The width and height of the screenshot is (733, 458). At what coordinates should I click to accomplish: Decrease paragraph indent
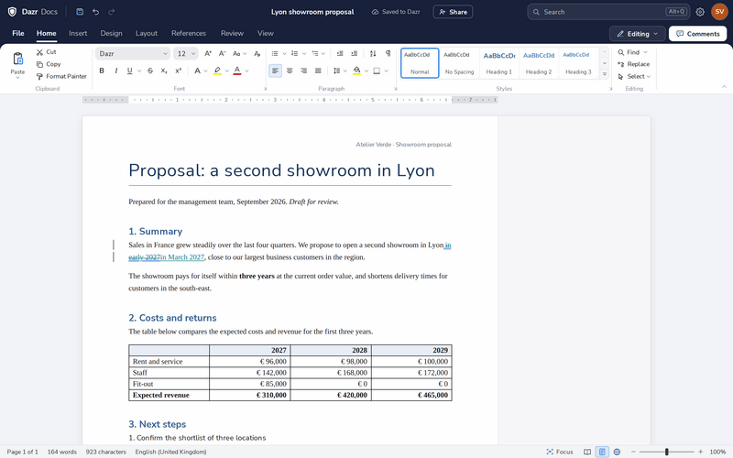[x=340, y=53]
